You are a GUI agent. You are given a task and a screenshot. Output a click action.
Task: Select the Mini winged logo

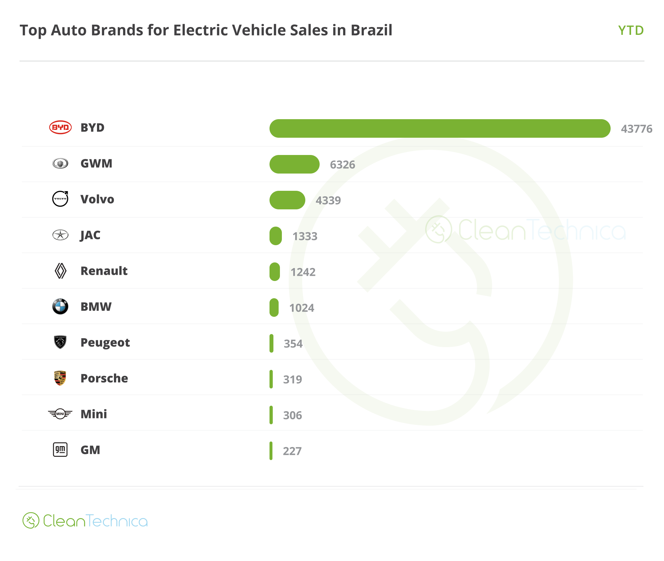coord(60,414)
